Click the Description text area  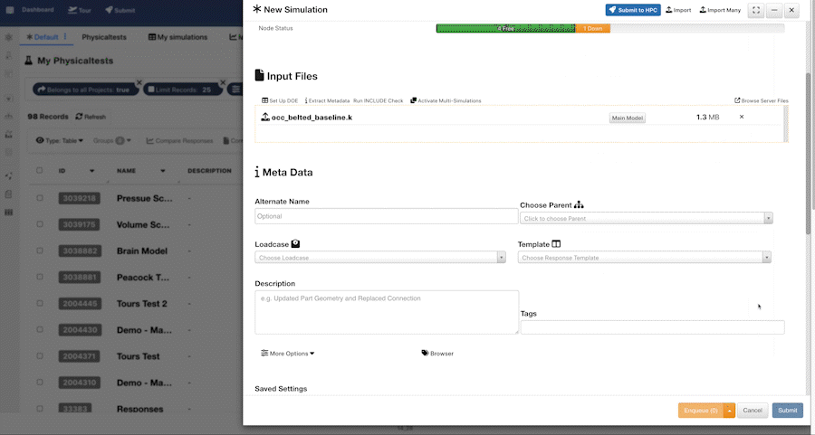click(x=386, y=312)
